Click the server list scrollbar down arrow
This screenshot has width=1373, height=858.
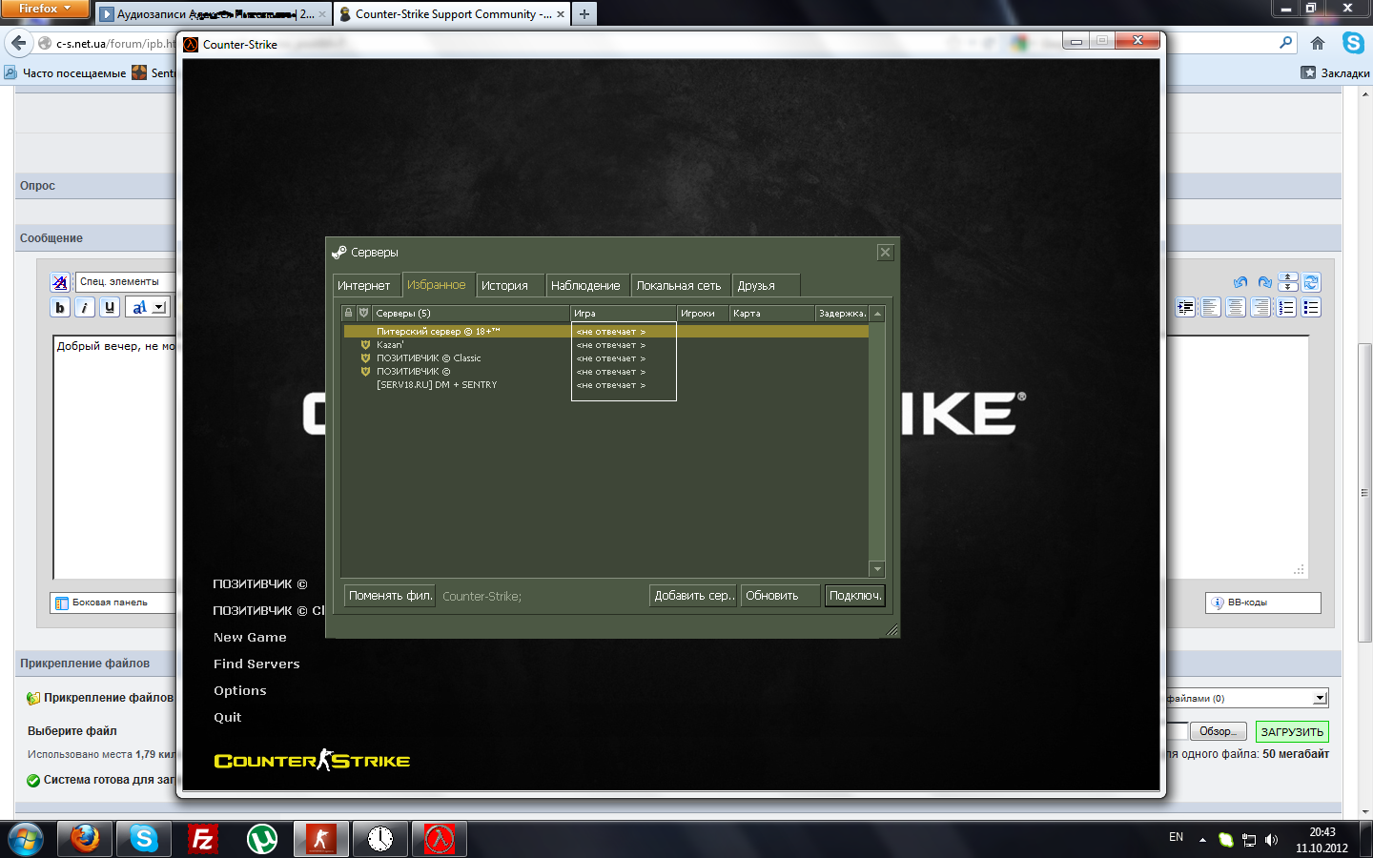click(x=877, y=569)
